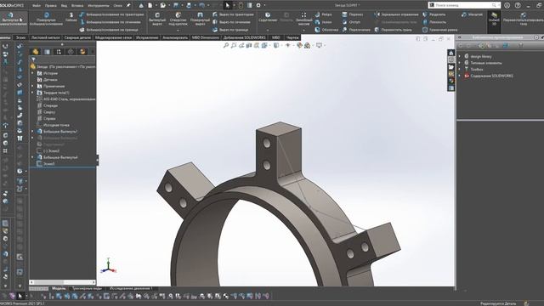Switch to the Эскиз ribbon tab
The image size is (544, 306).
tap(20, 37)
